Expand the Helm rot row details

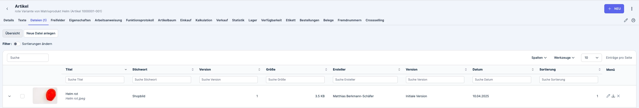(x=10, y=96)
